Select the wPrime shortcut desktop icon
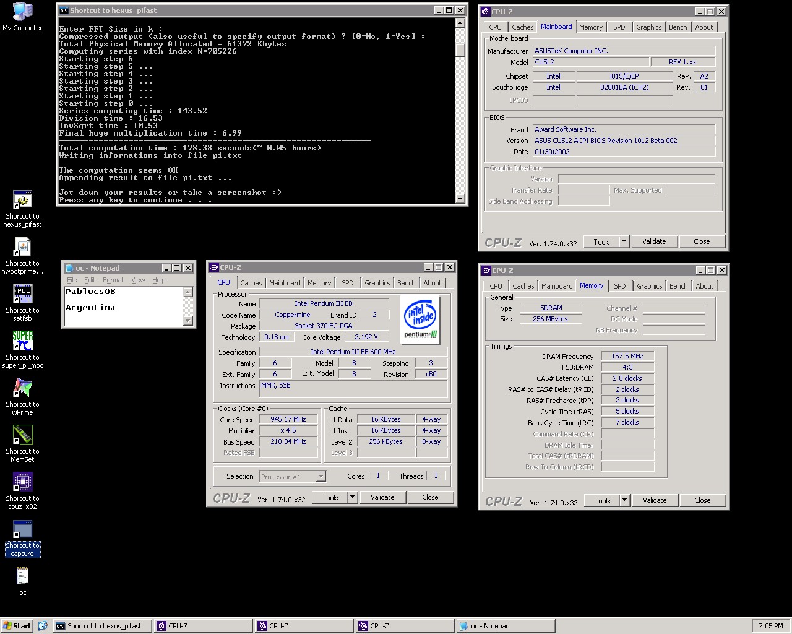The width and height of the screenshot is (792, 634). point(22,397)
